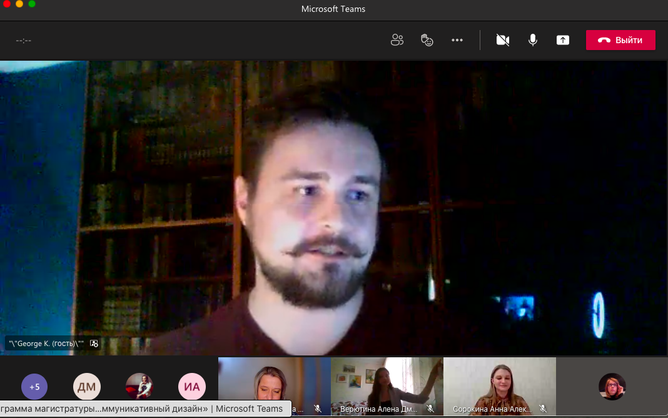Expand the +5 hidden participants
The width and height of the screenshot is (668, 418).
pyautogui.click(x=34, y=387)
